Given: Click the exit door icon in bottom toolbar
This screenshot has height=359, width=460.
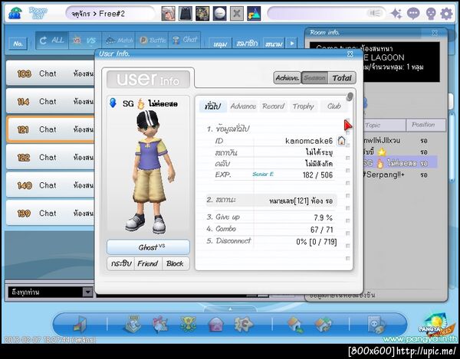Looking at the screenshot, I should pos(80,325).
